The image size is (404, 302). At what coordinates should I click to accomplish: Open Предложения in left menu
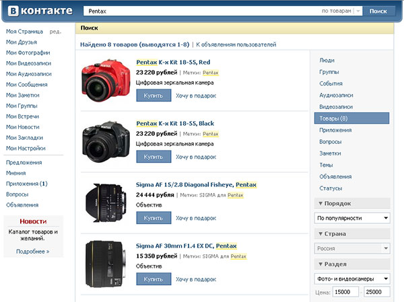[24, 163]
